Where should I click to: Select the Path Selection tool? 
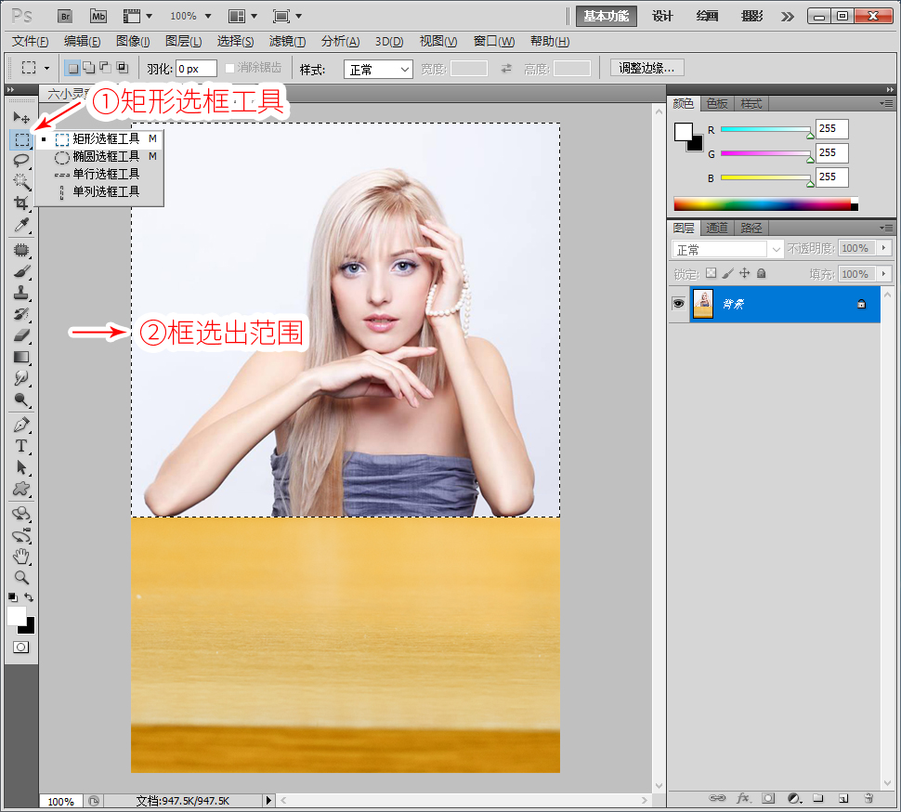(x=21, y=467)
